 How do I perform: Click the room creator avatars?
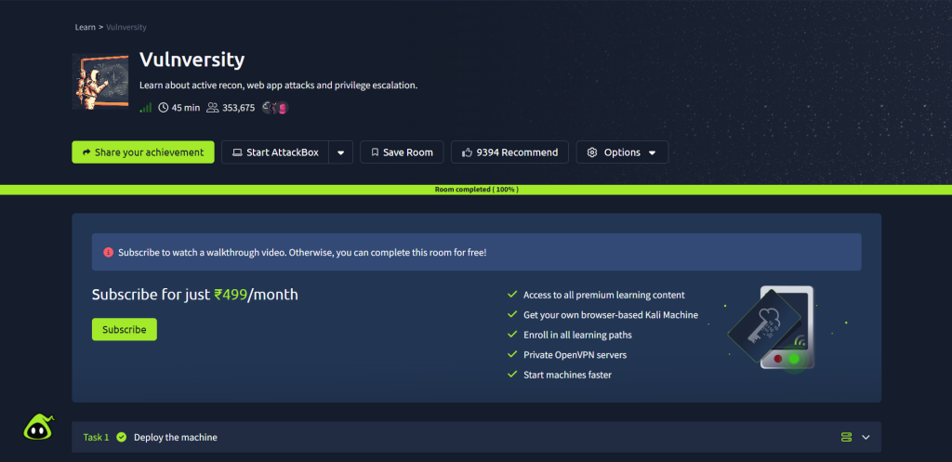[275, 108]
